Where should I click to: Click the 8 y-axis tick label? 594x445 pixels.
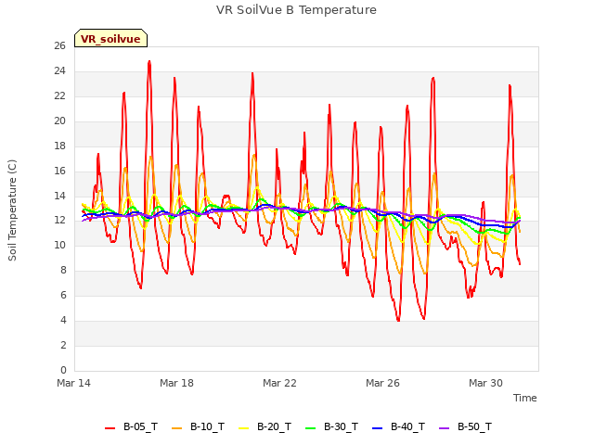tap(63, 271)
